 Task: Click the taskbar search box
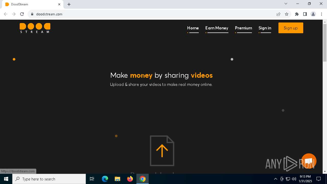click(49, 179)
